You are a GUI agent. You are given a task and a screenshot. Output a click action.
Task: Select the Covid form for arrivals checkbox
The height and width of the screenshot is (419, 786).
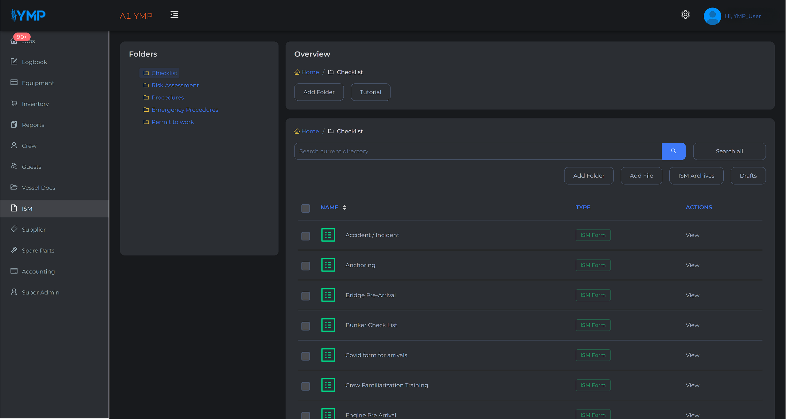[x=305, y=356]
